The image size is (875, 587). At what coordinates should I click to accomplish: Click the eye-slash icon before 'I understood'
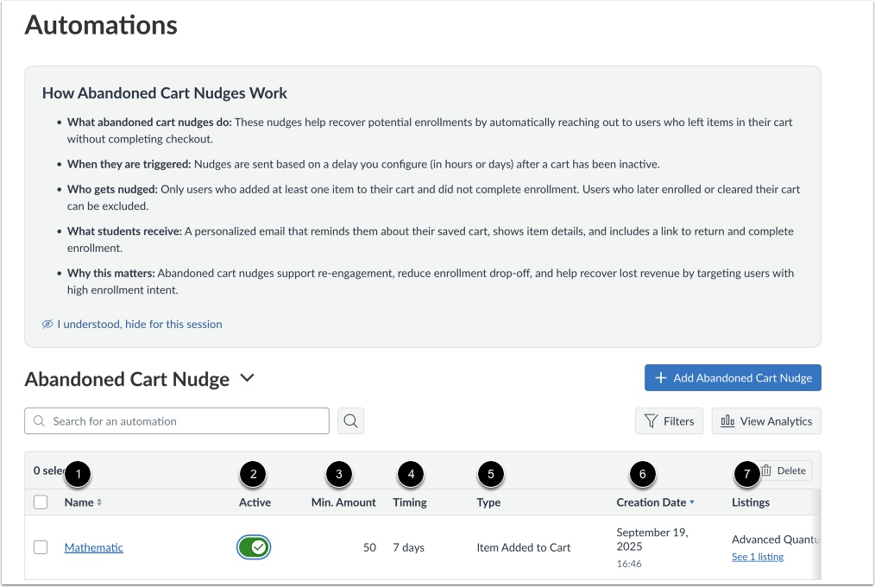click(47, 323)
